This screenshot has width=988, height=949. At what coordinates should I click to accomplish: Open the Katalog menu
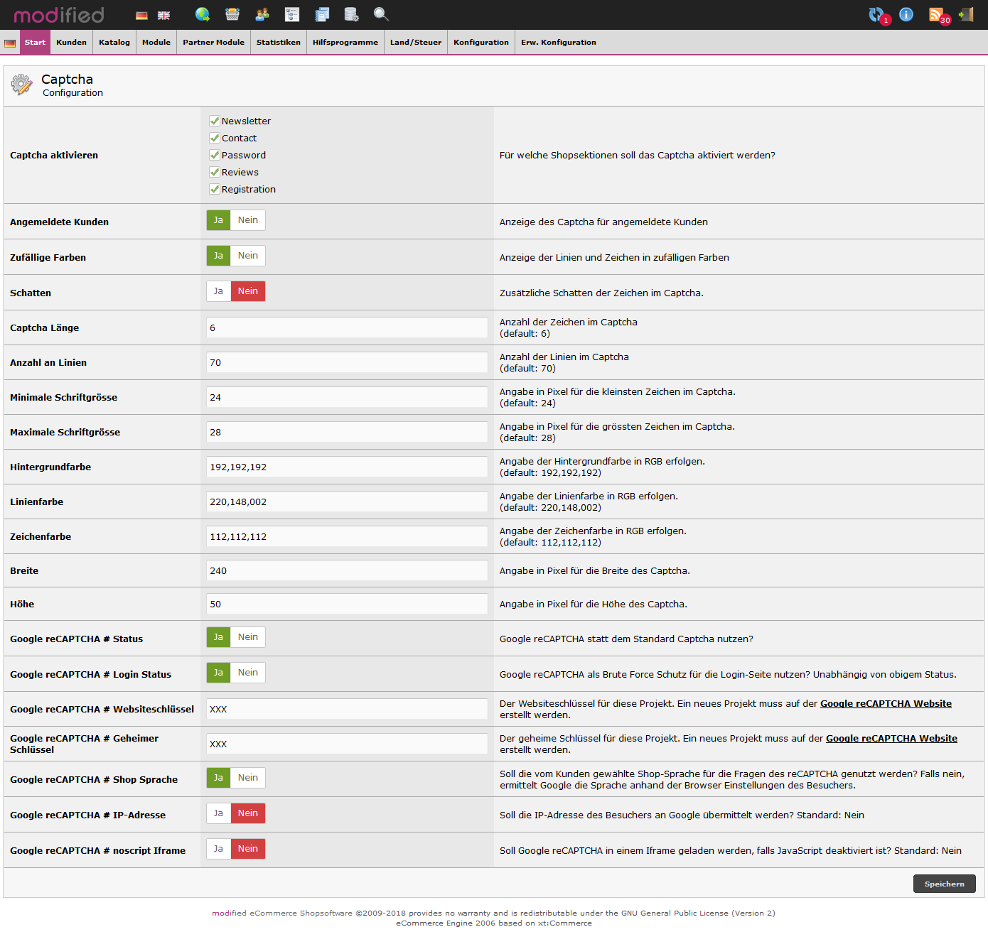pyautogui.click(x=114, y=43)
